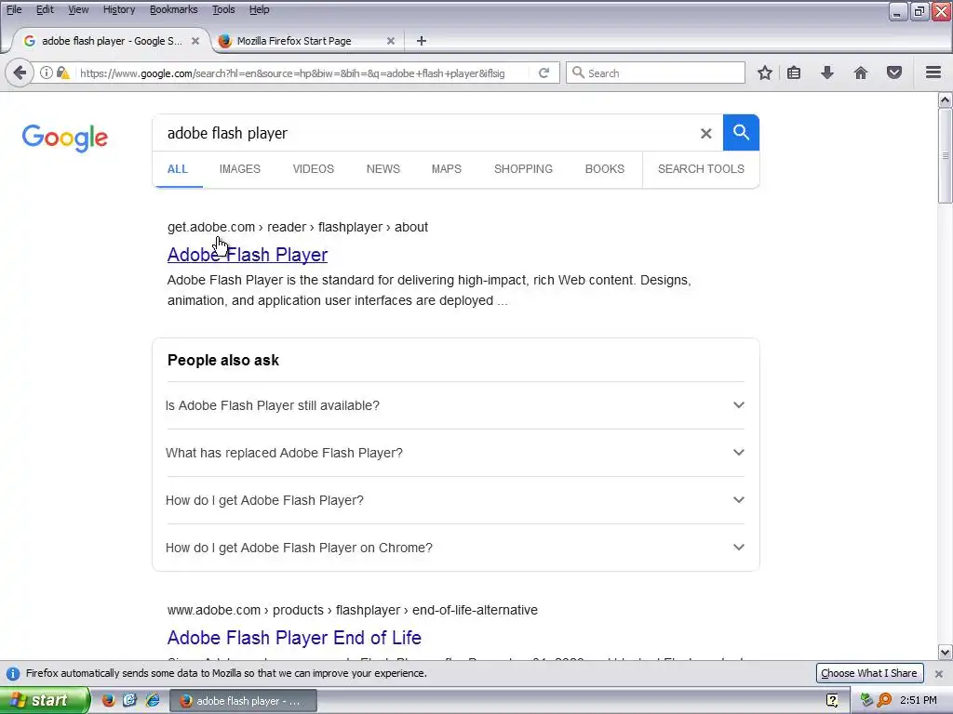Expand 'What has replaced Adobe Flash Player?'
The height and width of the screenshot is (714, 953).
455,453
